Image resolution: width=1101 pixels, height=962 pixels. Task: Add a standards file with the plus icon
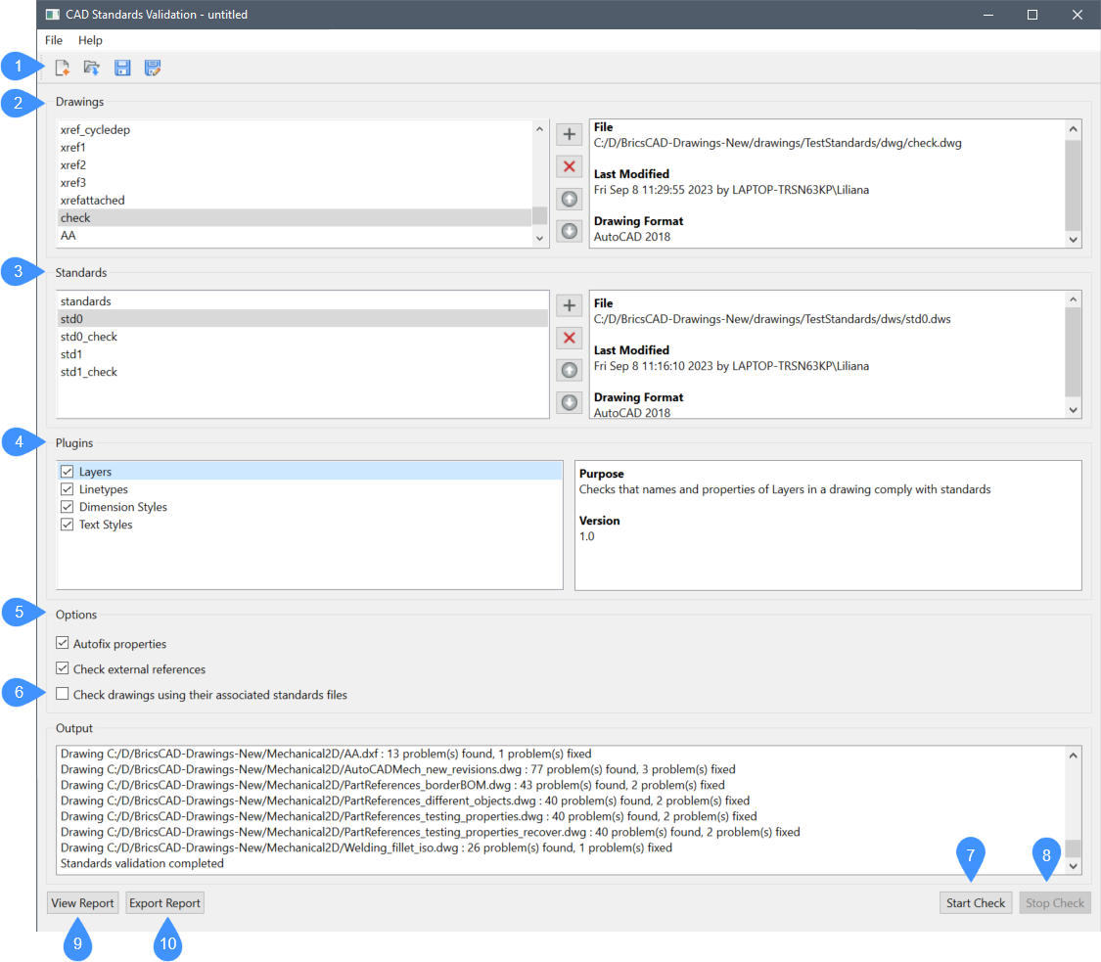coord(569,305)
